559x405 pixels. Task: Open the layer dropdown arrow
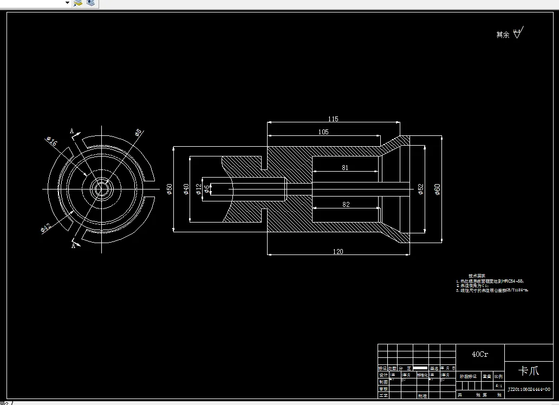tap(67, 3)
